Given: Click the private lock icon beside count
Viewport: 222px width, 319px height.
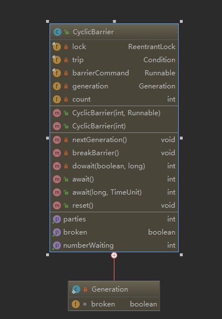Looking at the screenshot, I should (x=66, y=99).
